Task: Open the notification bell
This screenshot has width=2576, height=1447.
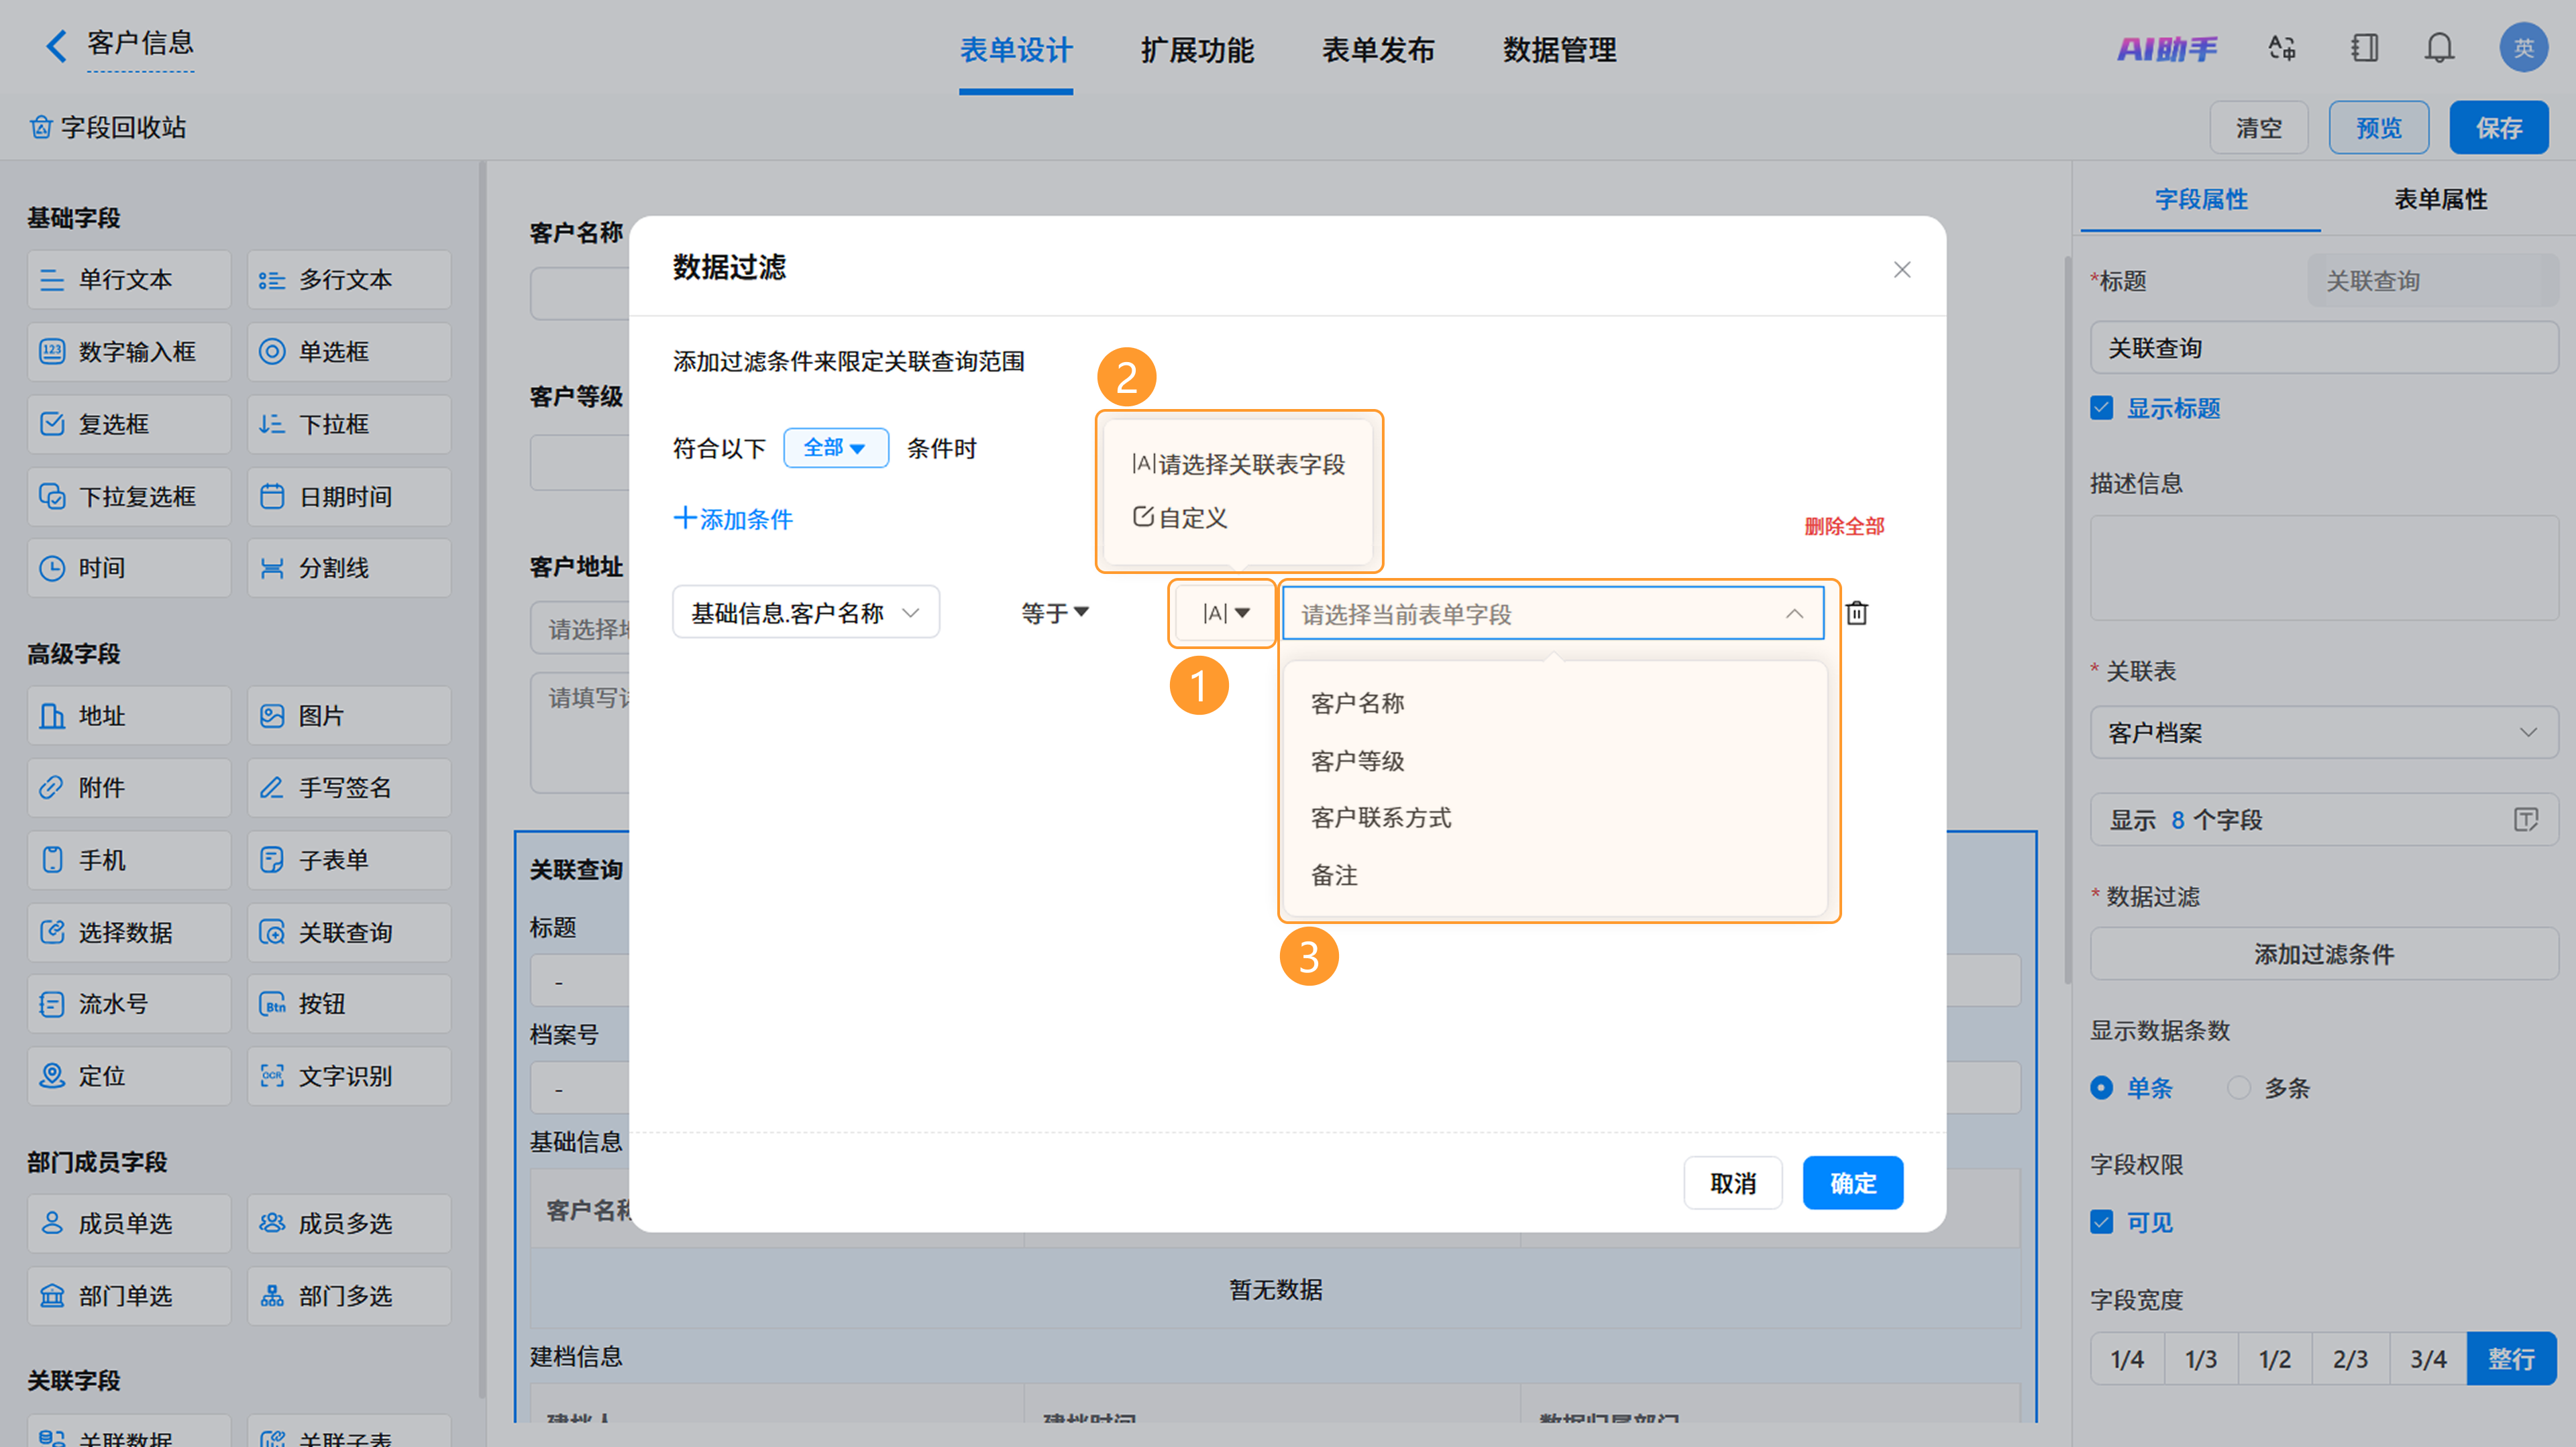Action: pyautogui.click(x=2439, y=48)
